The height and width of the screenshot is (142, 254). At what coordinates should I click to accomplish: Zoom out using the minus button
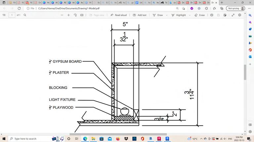tap(62, 15)
